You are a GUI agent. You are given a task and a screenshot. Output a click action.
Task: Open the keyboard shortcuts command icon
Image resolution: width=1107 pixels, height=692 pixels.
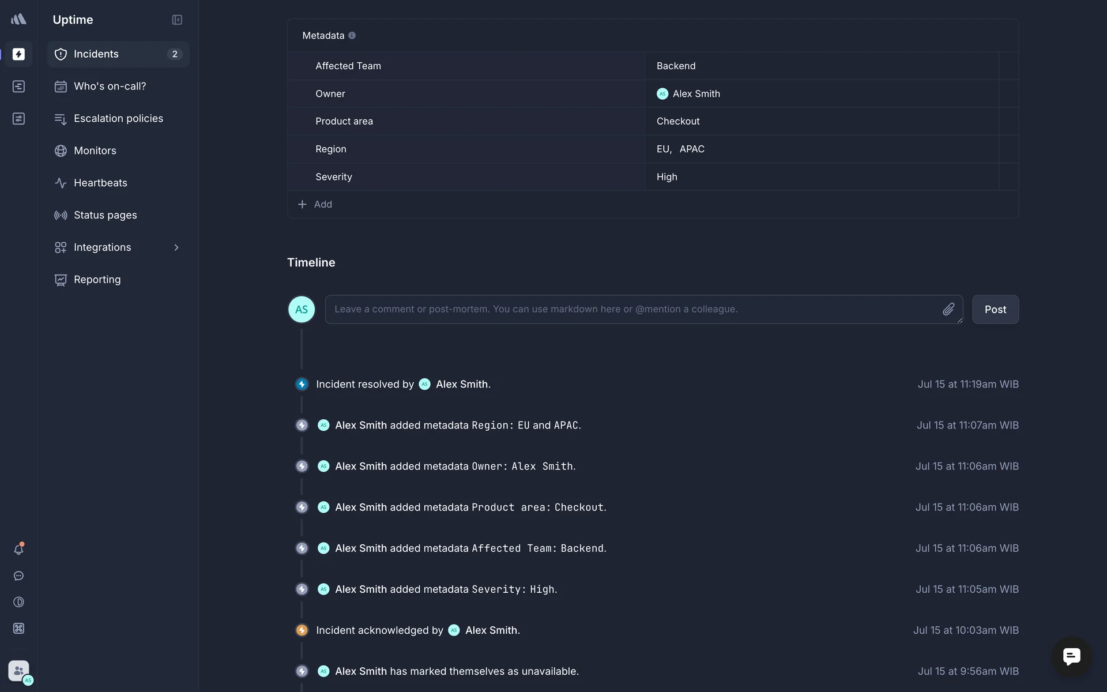pos(18,629)
